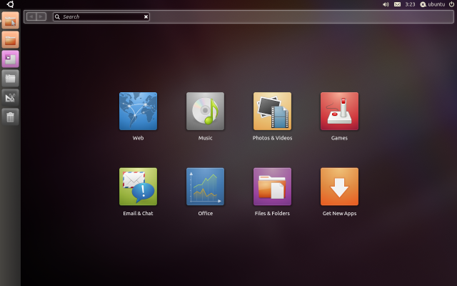This screenshot has width=457, height=286.
Task: Open the Web category
Action: click(138, 111)
